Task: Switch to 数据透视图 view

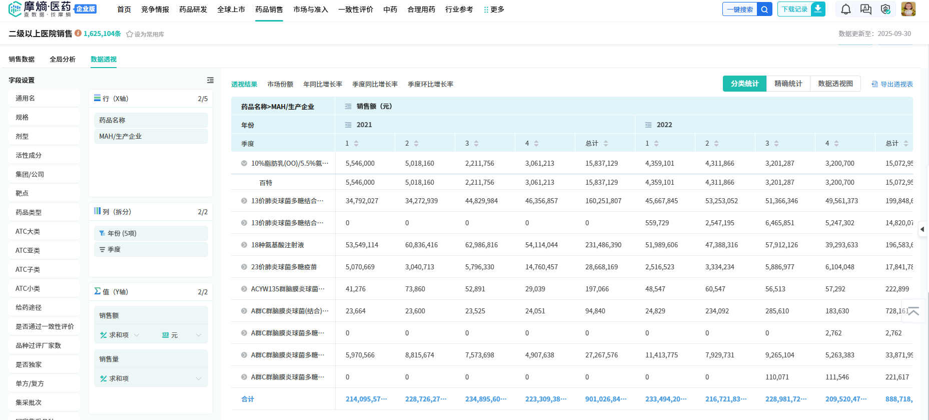Action: pos(835,84)
